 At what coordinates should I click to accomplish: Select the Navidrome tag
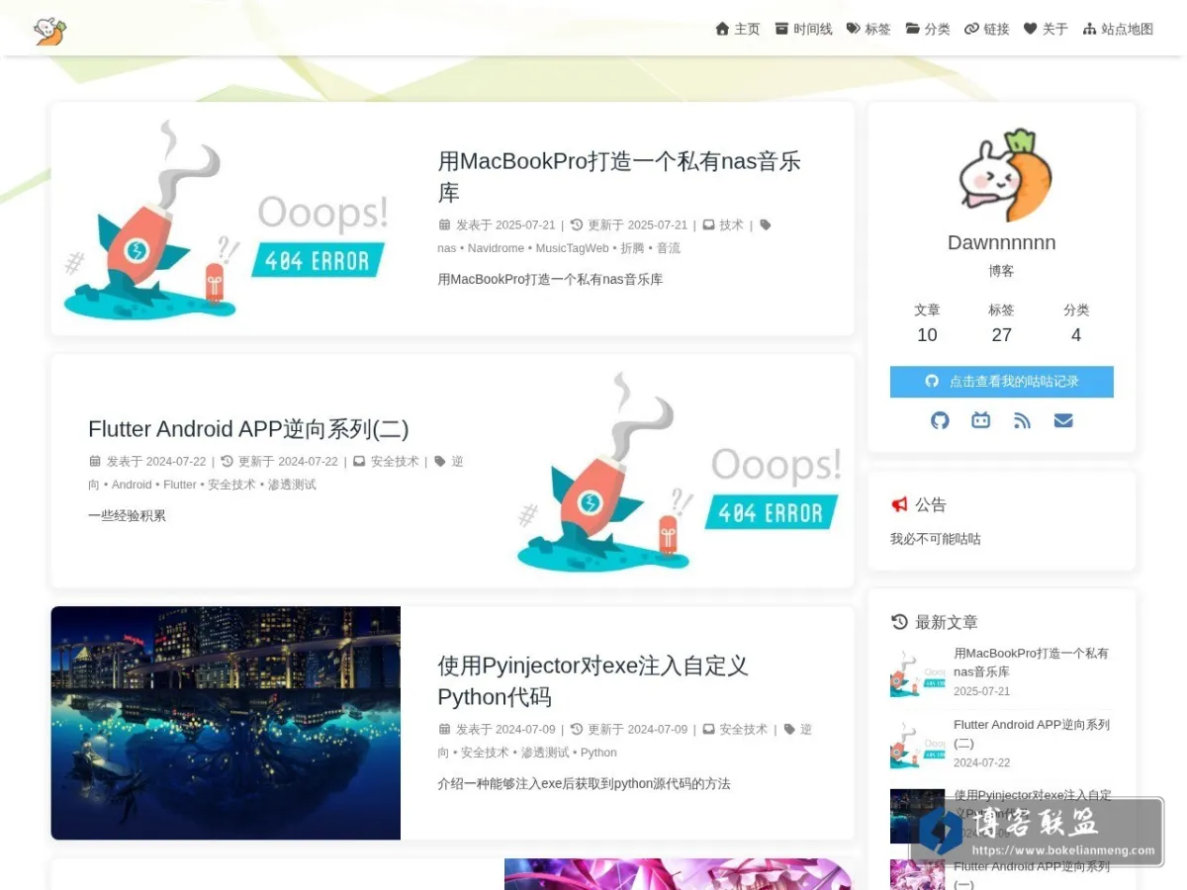point(496,248)
